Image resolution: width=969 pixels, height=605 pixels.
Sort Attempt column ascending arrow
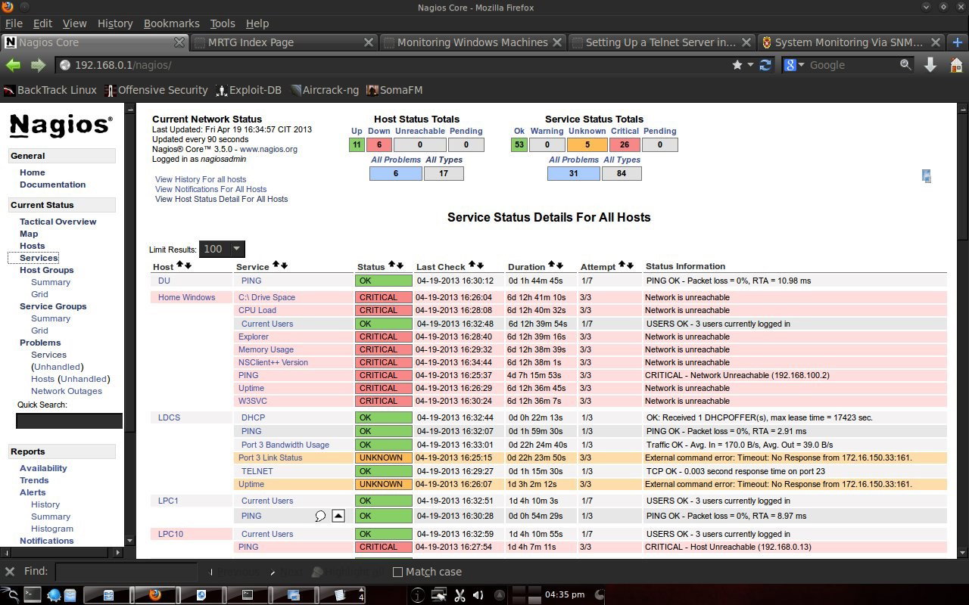[623, 265]
